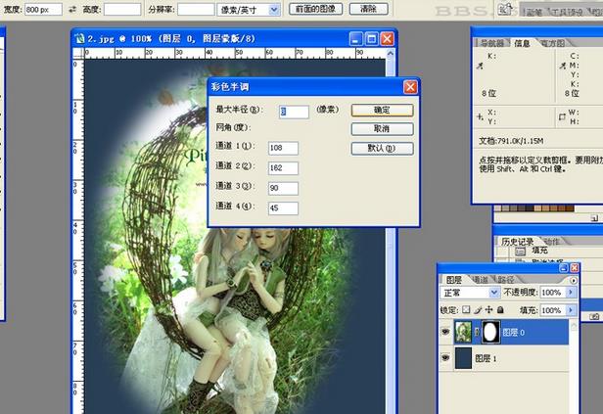Open the resolution units dropdown

274,10
